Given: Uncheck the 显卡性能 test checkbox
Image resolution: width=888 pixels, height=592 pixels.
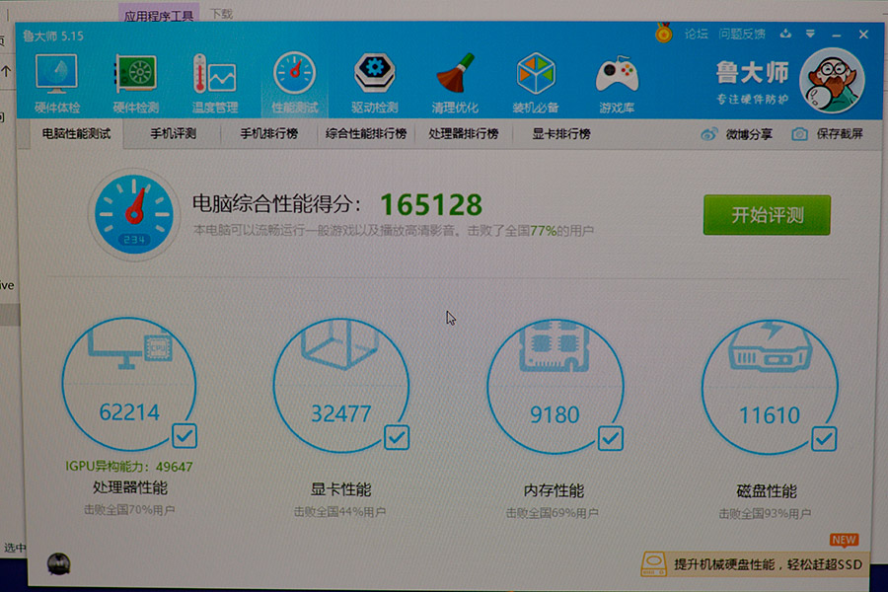Looking at the screenshot, I should tap(397, 437).
